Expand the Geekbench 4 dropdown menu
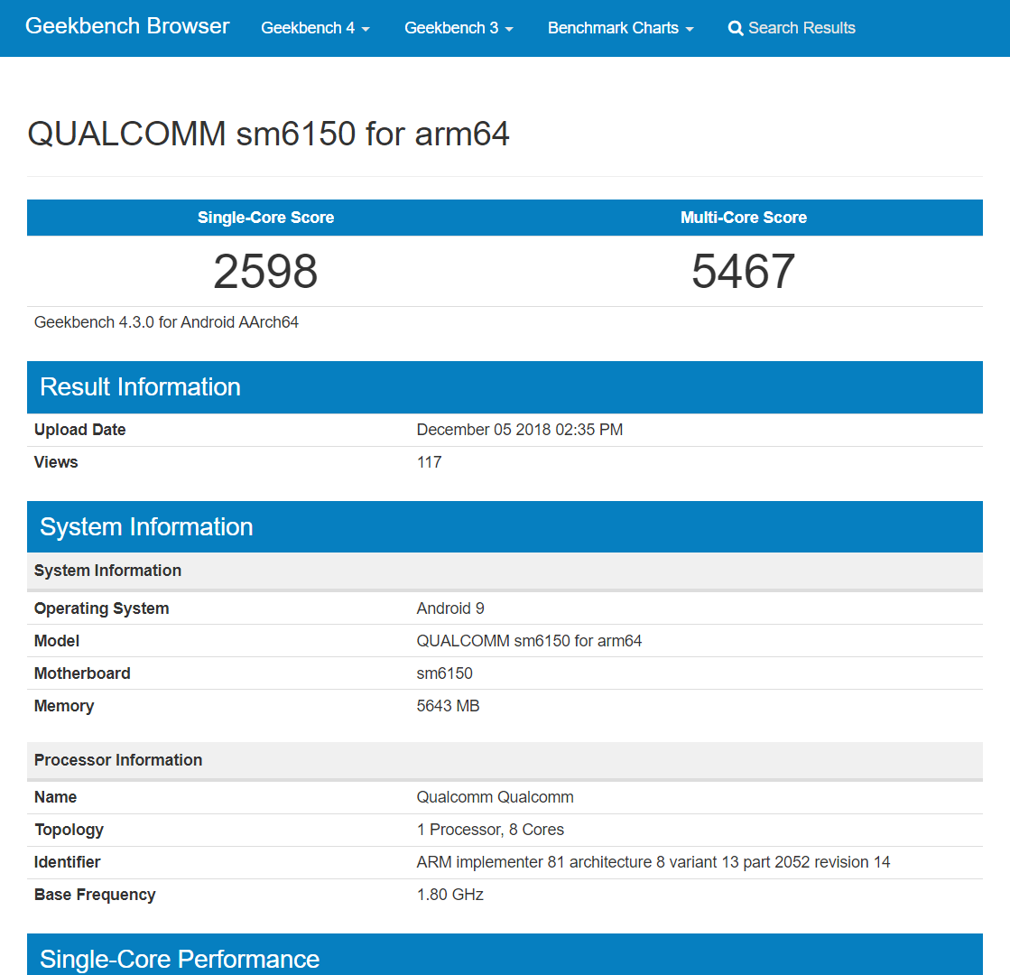The height and width of the screenshot is (975, 1010). tap(315, 28)
